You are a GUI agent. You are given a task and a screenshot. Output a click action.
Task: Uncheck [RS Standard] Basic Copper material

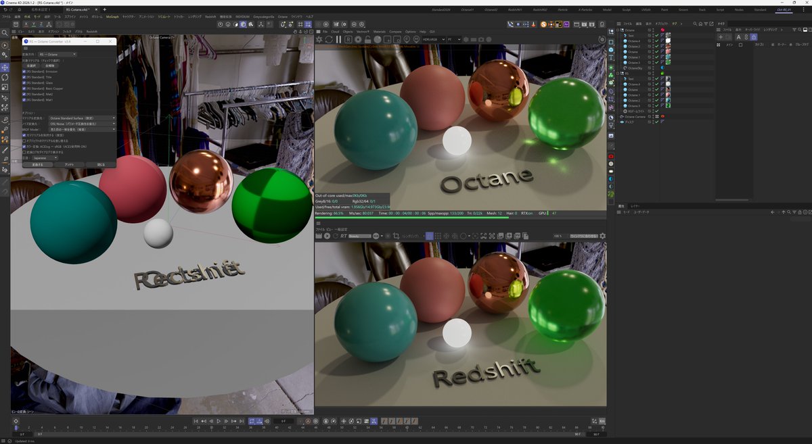(24, 89)
